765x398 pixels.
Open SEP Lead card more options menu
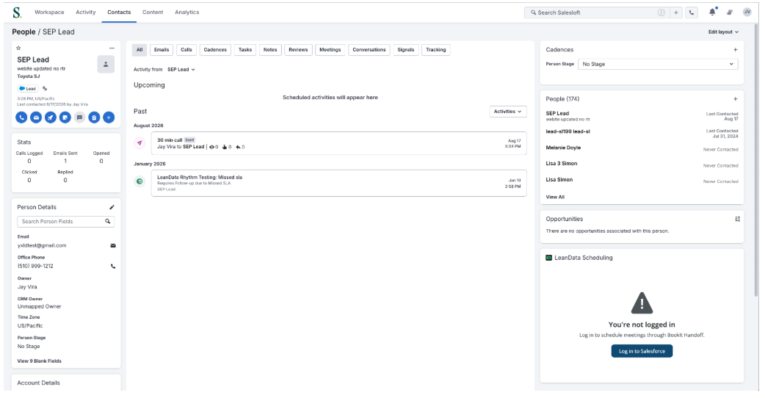(112, 48)
